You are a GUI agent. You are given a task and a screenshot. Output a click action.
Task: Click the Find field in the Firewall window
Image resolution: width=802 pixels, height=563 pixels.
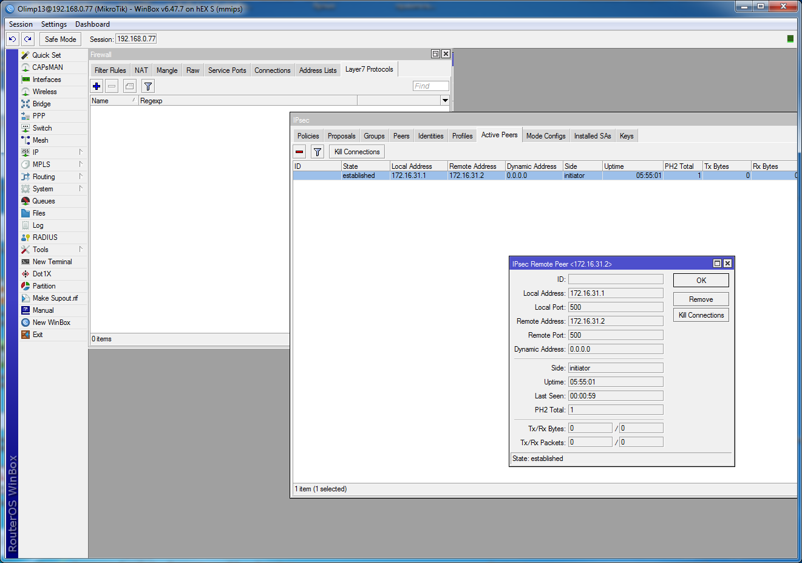(x=431, y=86)
